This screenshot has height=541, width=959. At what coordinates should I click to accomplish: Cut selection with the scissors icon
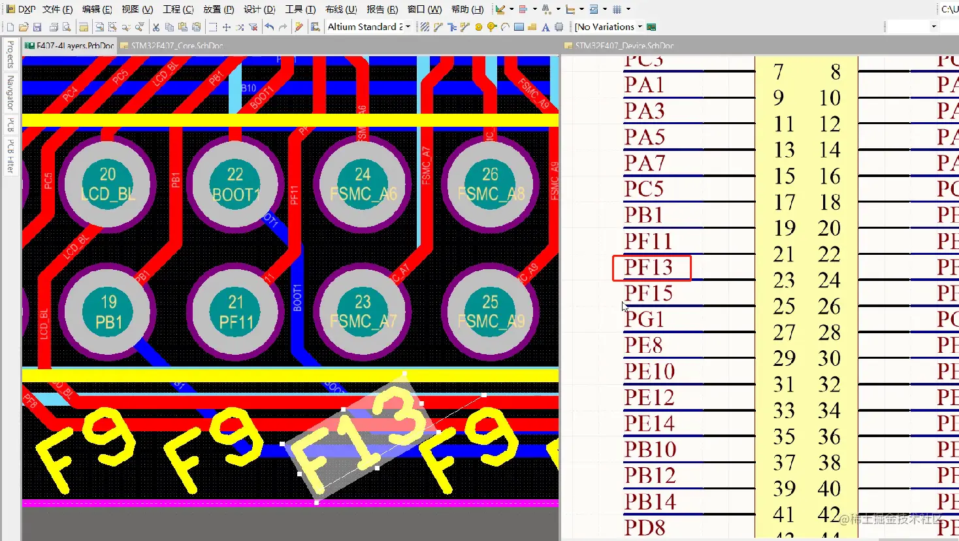pyautogui.click(x=155, y=27)
